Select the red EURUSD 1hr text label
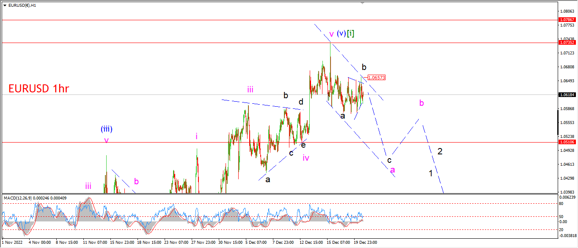 tap(39, 89)
